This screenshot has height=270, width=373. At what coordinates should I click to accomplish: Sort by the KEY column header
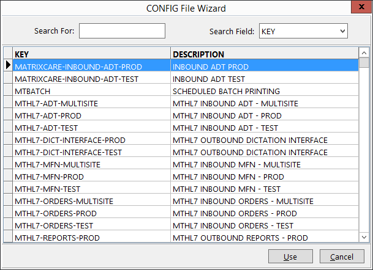91,54
